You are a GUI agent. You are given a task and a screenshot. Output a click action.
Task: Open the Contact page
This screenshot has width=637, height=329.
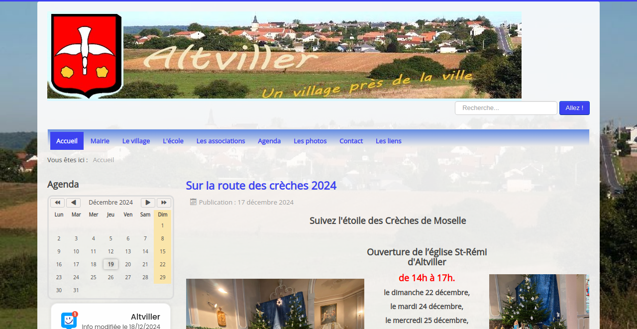click(351, 141)
